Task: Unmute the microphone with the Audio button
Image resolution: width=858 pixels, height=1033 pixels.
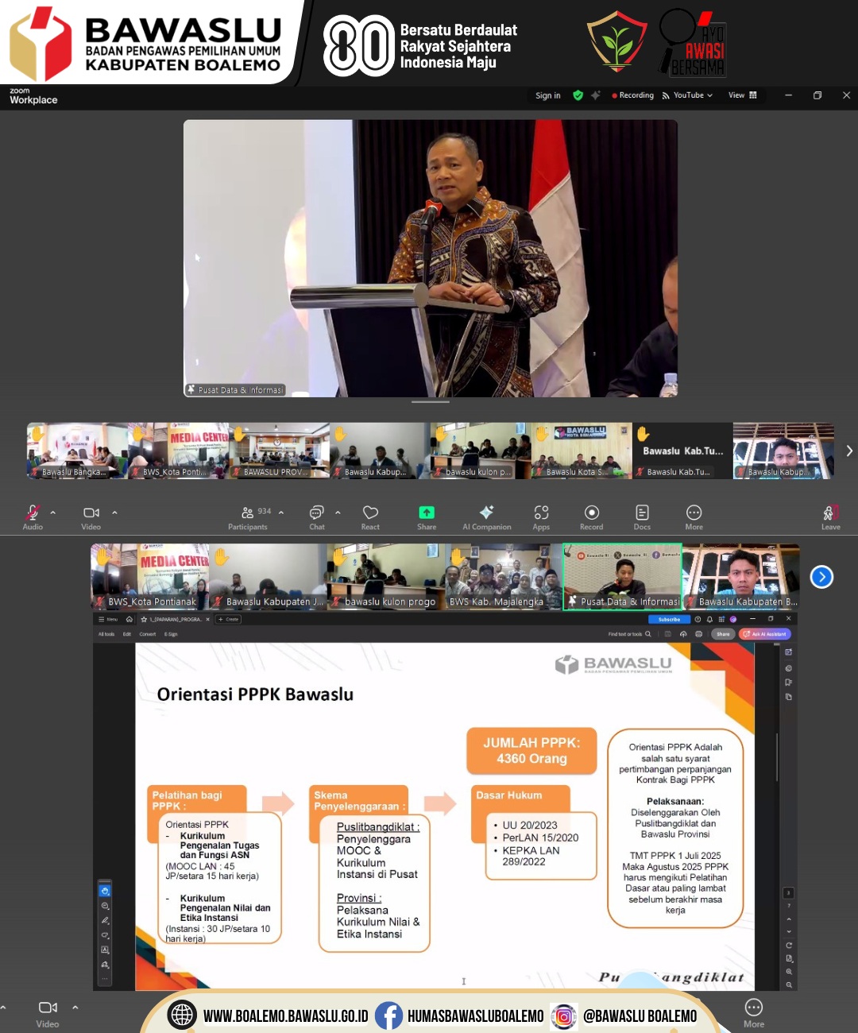Action: [33, 516]
